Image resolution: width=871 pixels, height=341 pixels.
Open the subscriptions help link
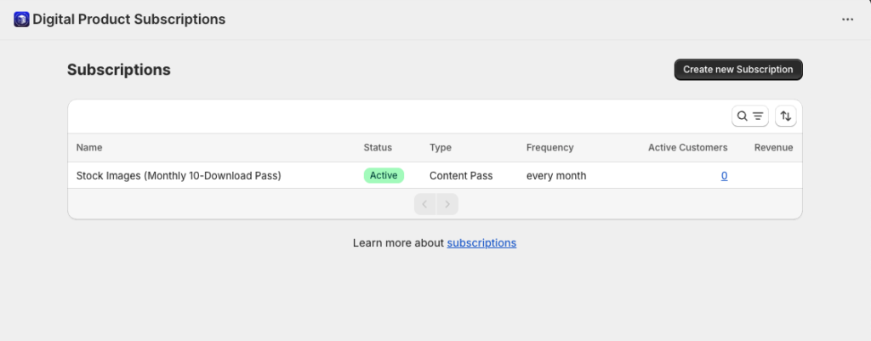481,242
